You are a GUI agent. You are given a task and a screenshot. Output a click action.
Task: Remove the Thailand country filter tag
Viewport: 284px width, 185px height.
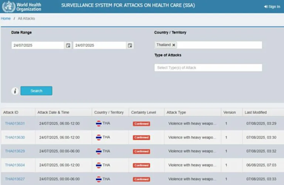pyautogui.click(x=173, y=45)
